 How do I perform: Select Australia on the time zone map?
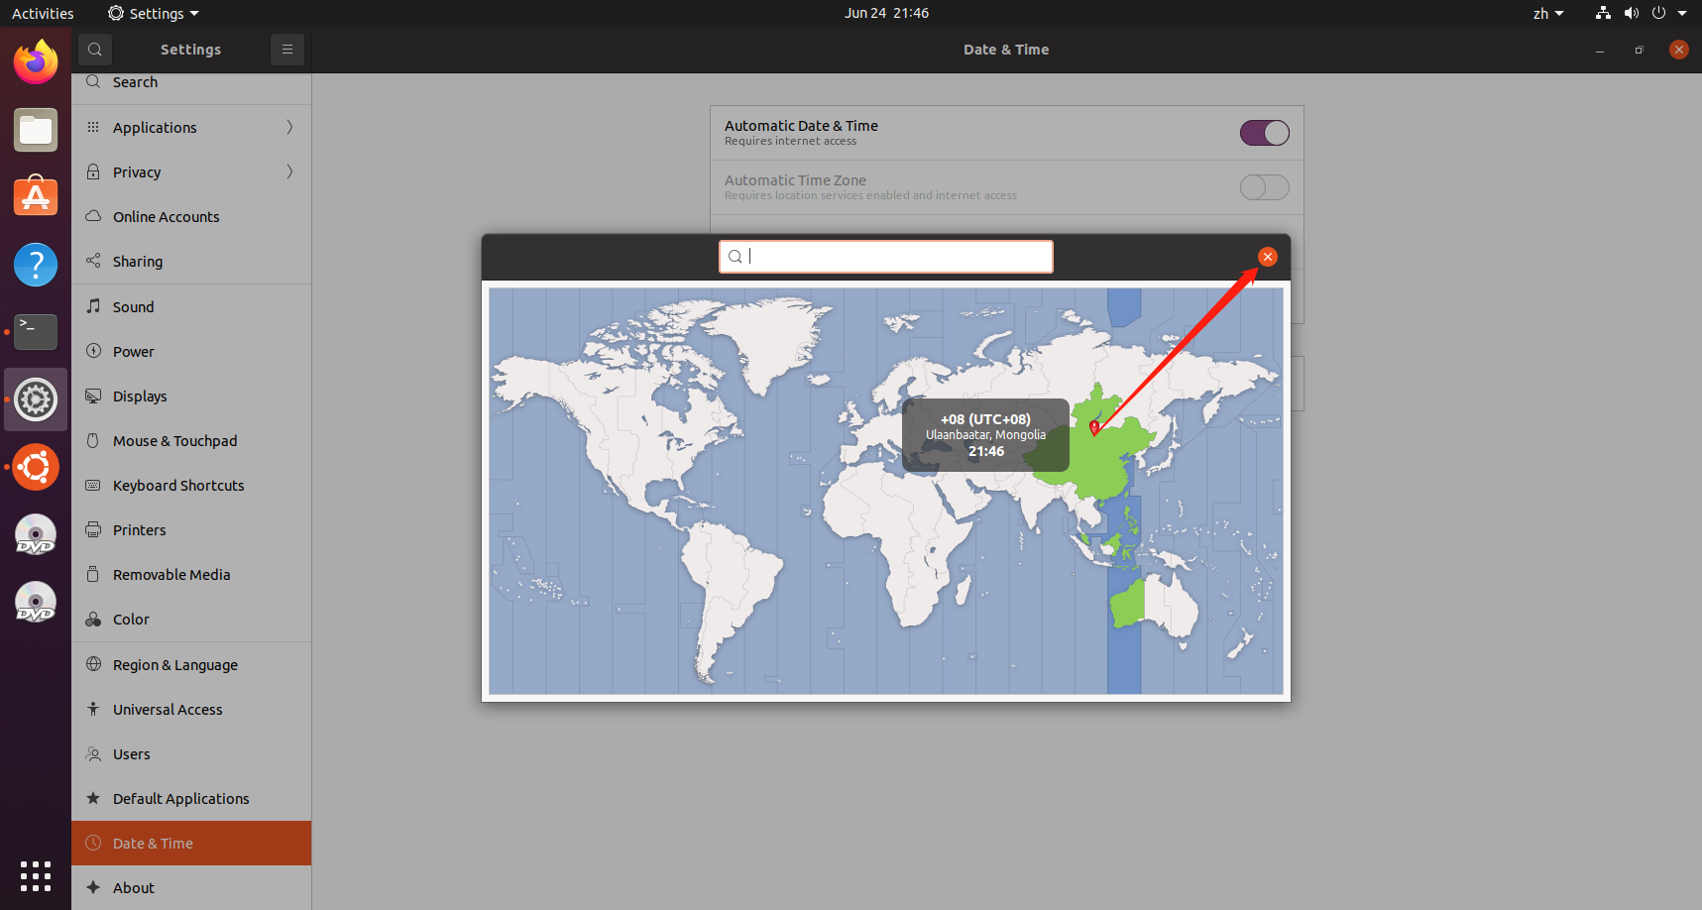click(1160, 603)
